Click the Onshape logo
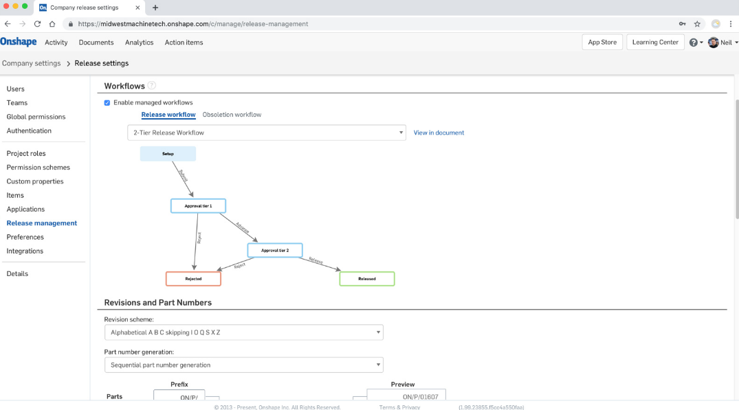 pos(19,42)
